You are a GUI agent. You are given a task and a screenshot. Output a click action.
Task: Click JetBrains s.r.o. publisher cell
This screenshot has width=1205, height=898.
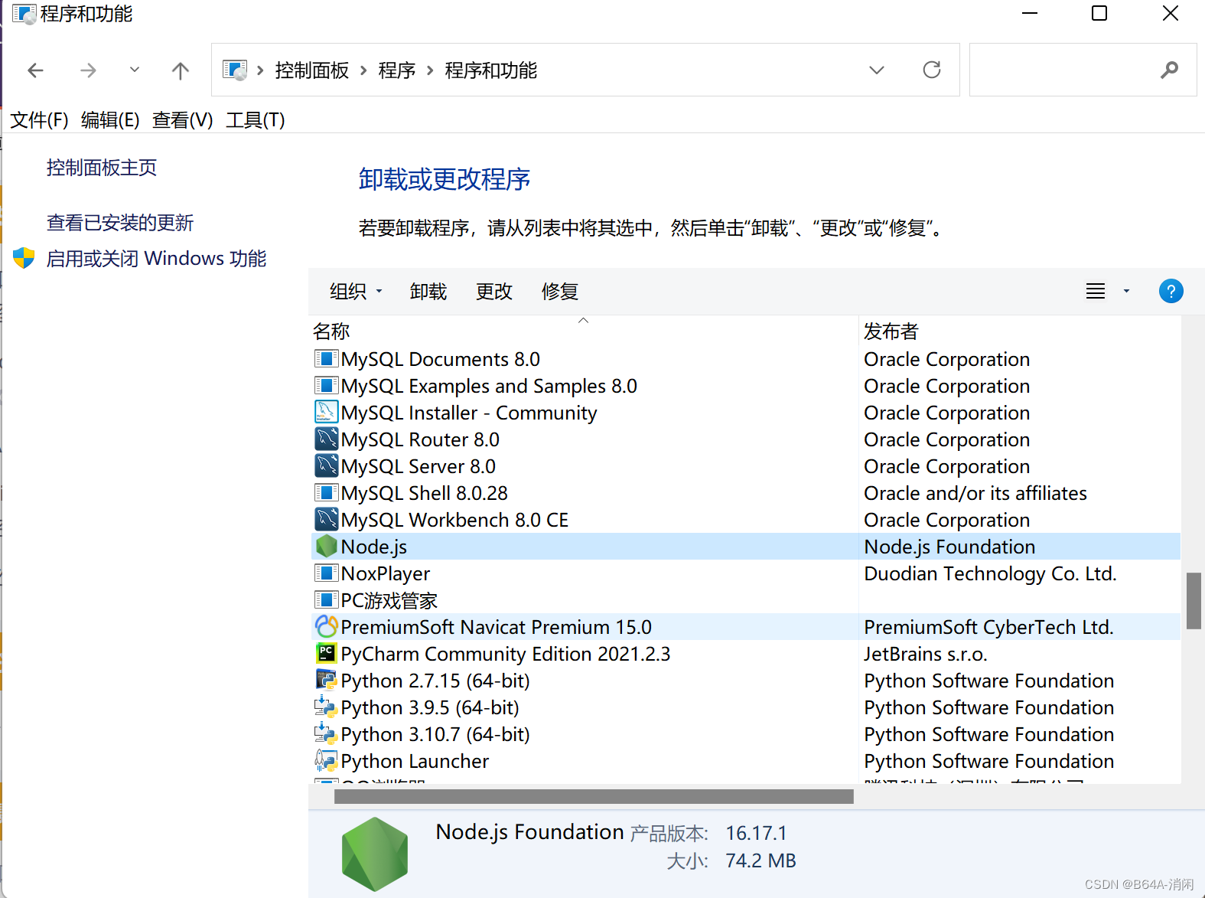[926, 654]
